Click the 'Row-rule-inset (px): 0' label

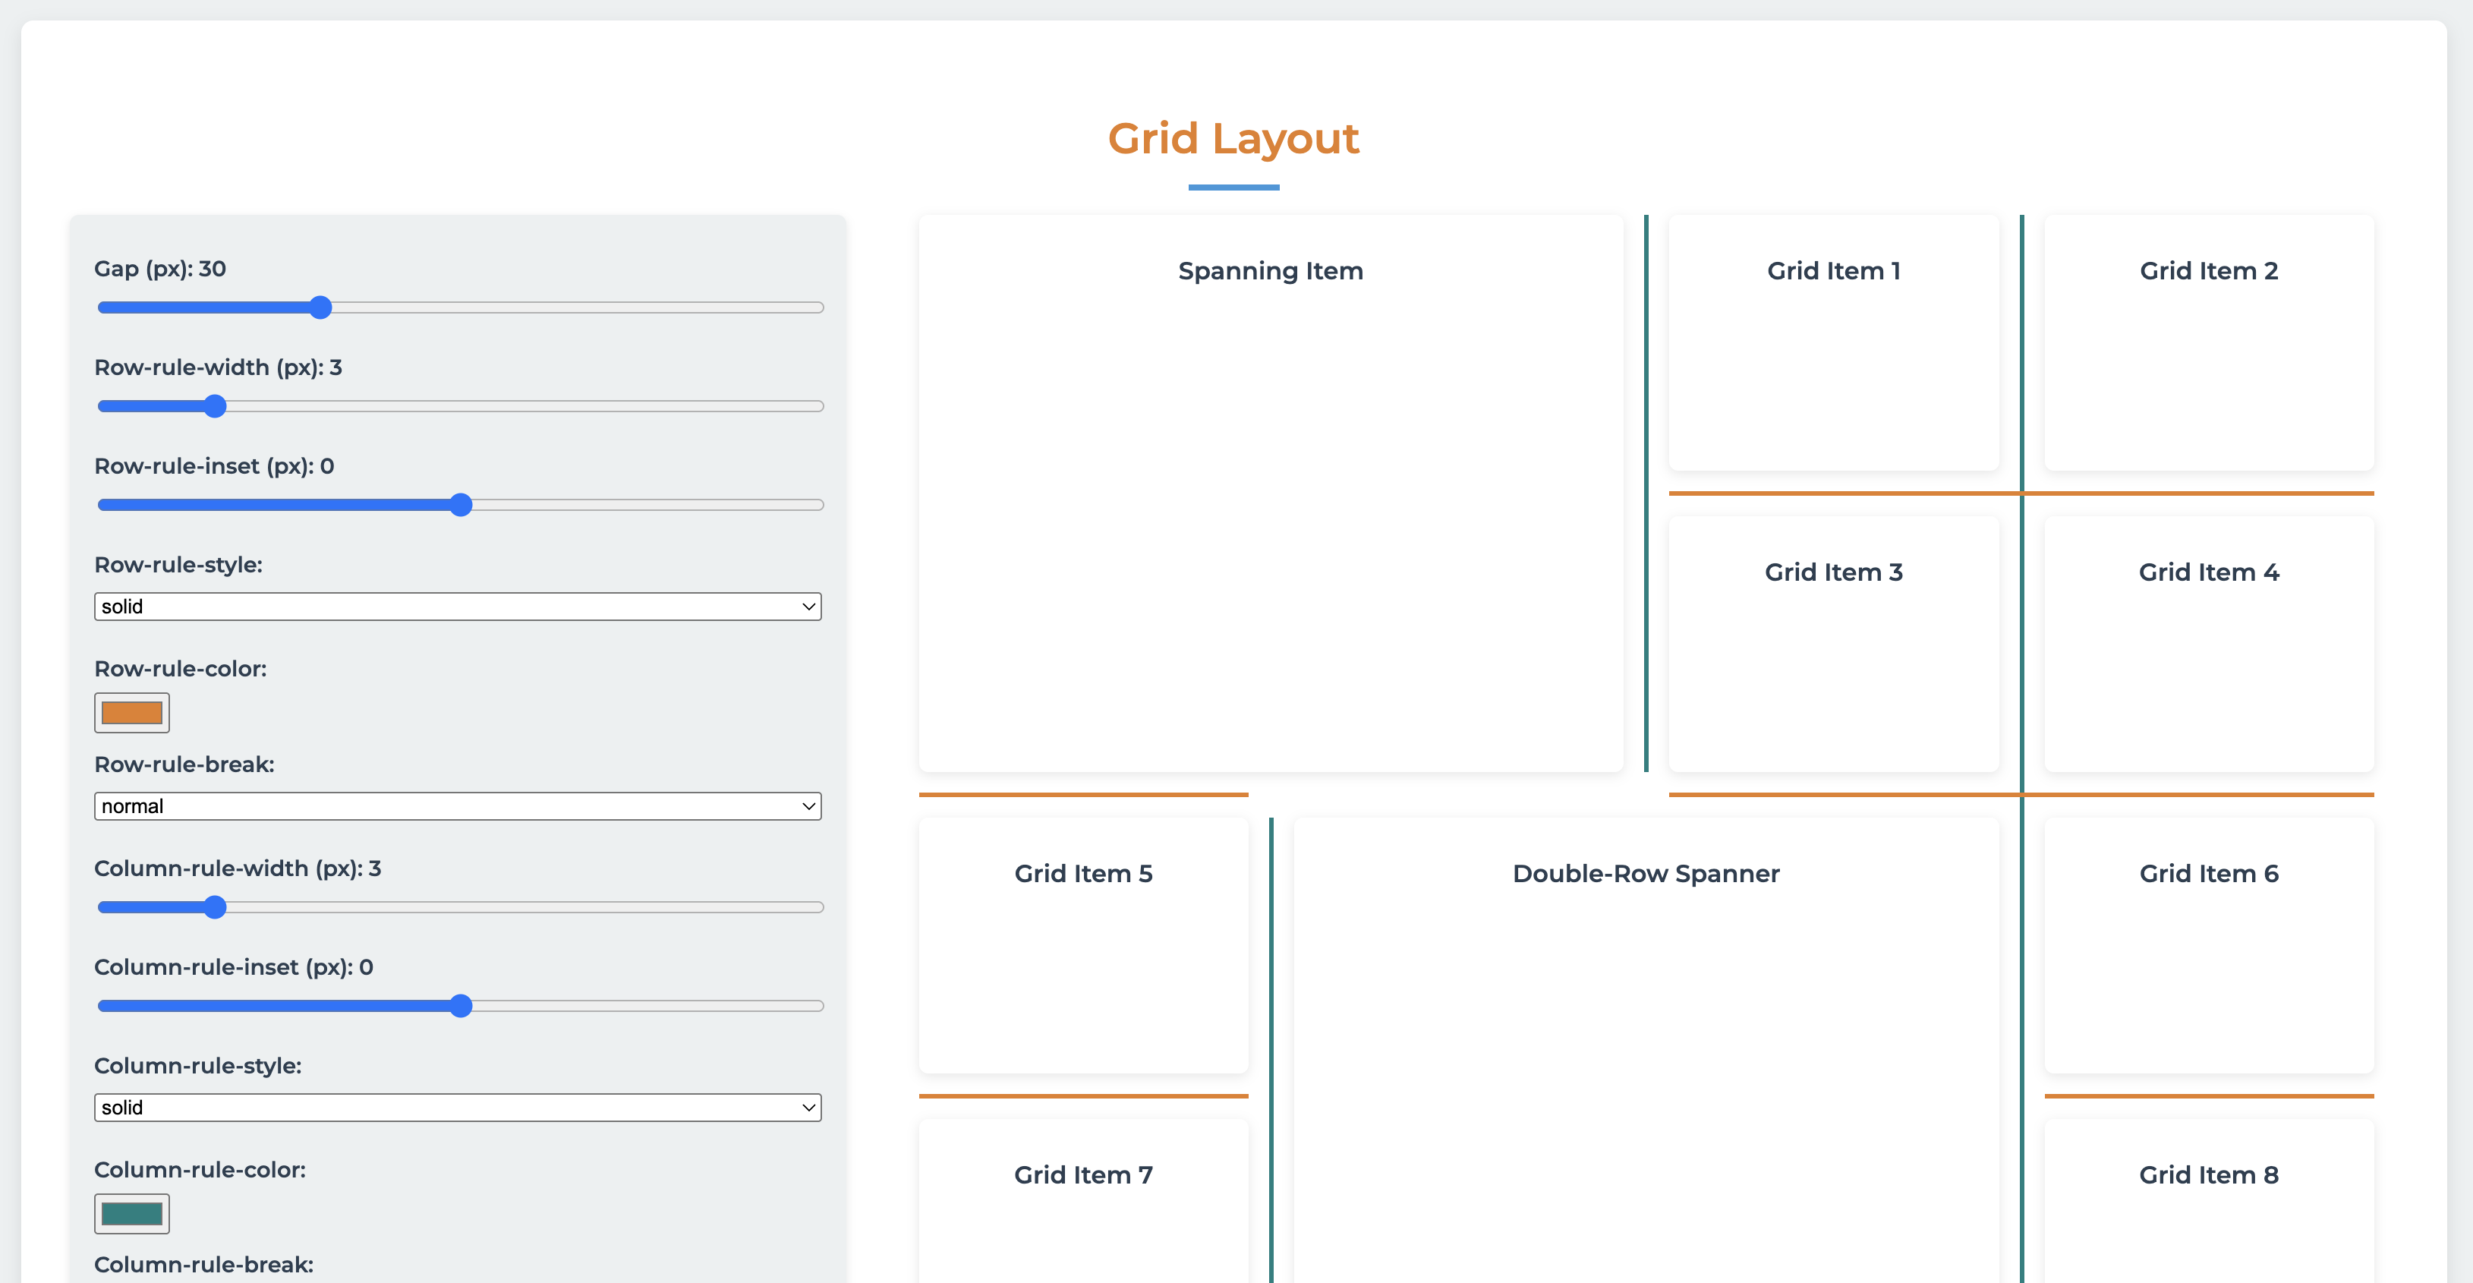pyautogui.click(x=214, y=467)
